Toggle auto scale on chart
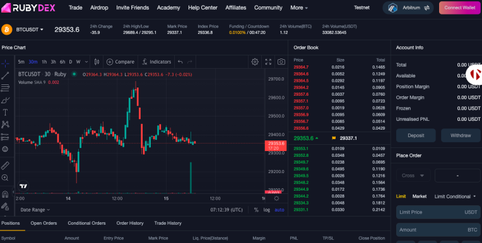The width and height of the screenshot is (482, 243). pos(279,210)
